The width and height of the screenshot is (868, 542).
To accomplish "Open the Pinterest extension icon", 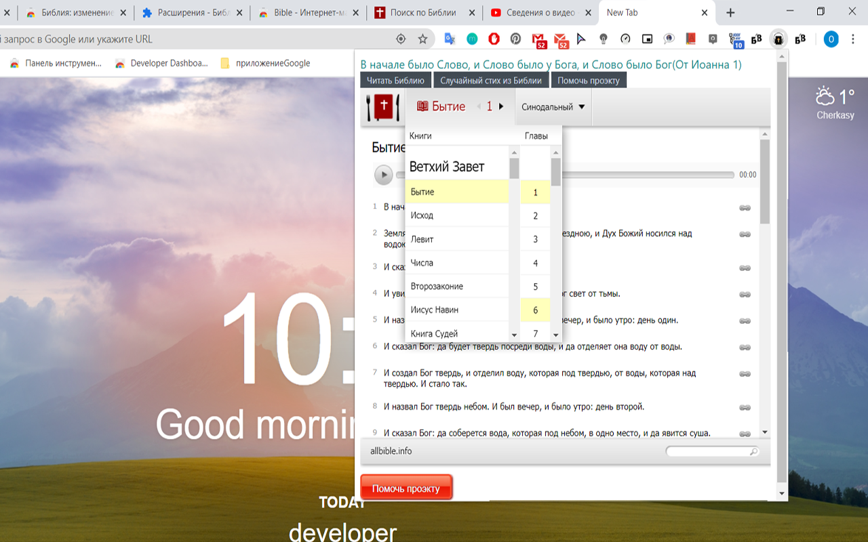I will (515, 39).
